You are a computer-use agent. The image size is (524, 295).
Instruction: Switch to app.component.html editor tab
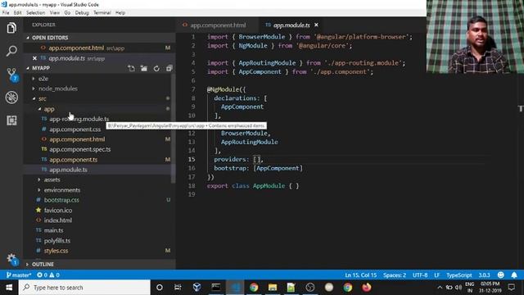[217, 25]
